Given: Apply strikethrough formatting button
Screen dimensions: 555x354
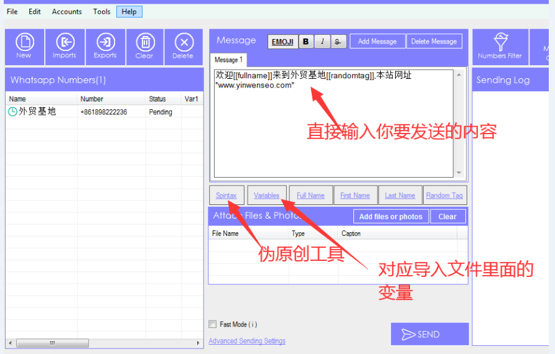Looking at the screenshot, I should [338, 42].
